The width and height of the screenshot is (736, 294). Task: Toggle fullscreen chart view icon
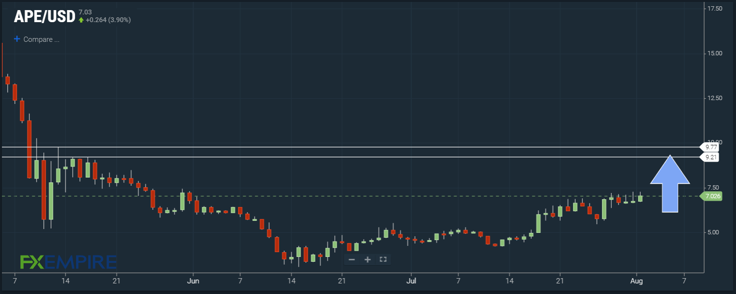[x=383, y=260]
